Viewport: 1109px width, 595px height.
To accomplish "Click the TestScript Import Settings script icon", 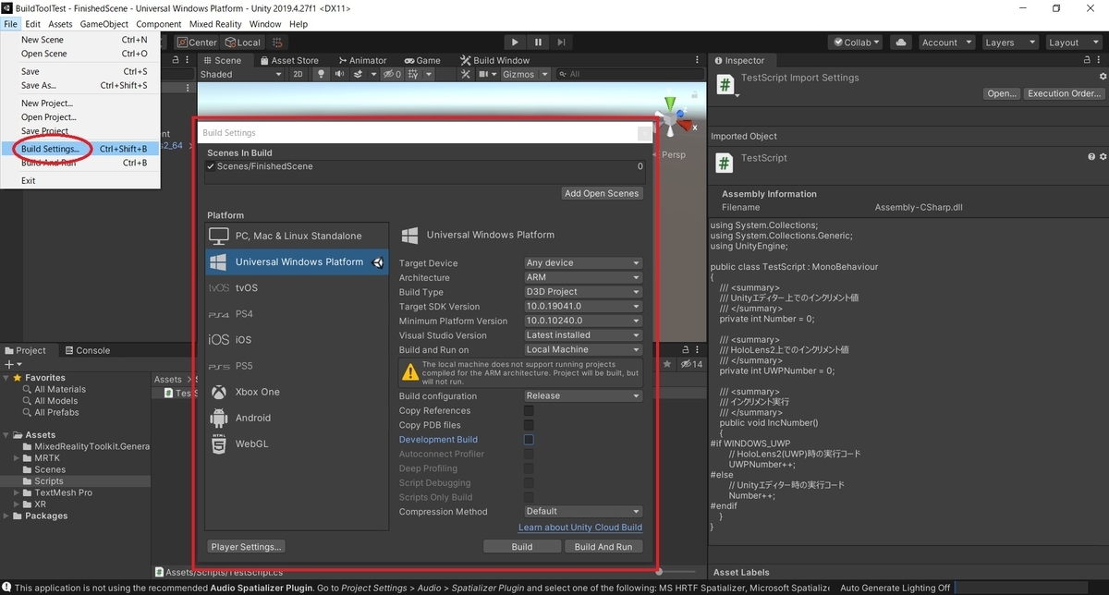I will click(725, 85).
